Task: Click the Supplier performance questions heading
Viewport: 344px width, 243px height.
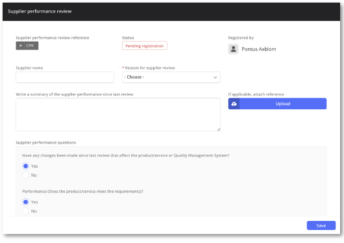Action: 46,142
